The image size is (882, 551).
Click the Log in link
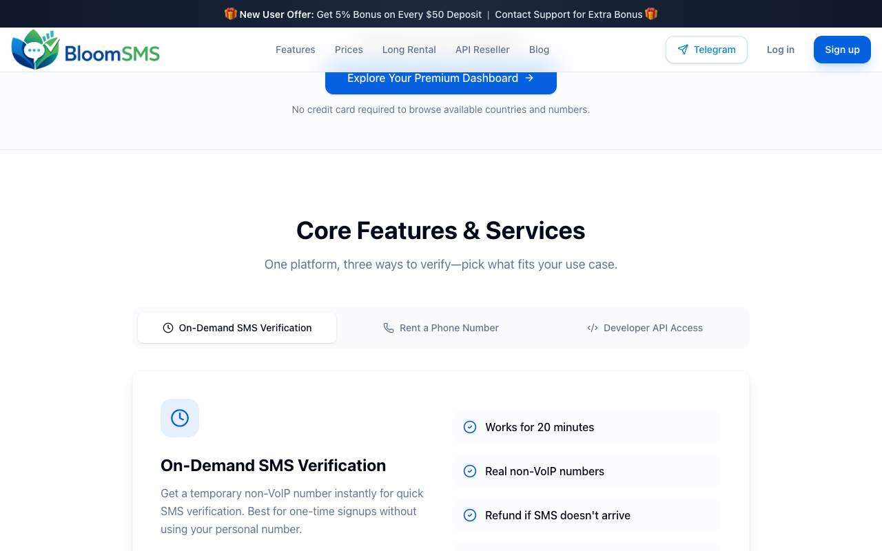tap(781, 50)
